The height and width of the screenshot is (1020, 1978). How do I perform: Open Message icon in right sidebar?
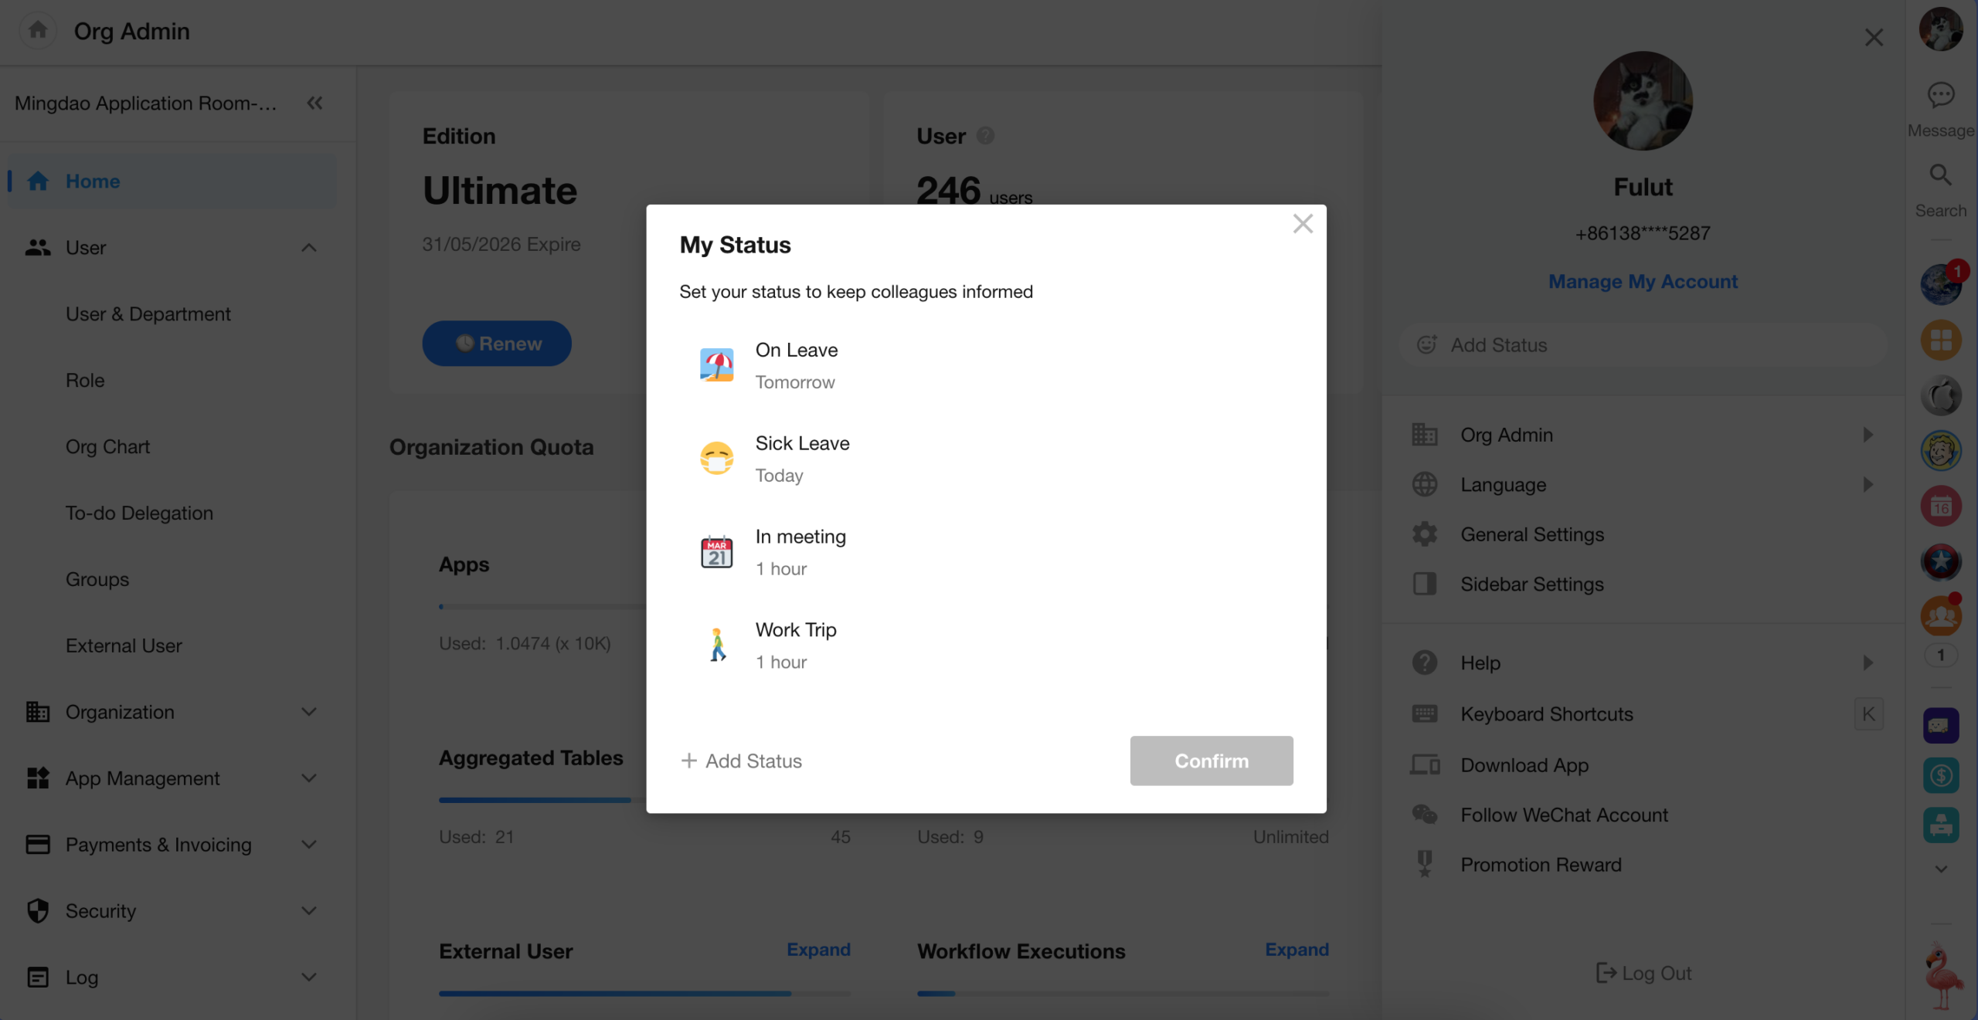click(1940, 96)
